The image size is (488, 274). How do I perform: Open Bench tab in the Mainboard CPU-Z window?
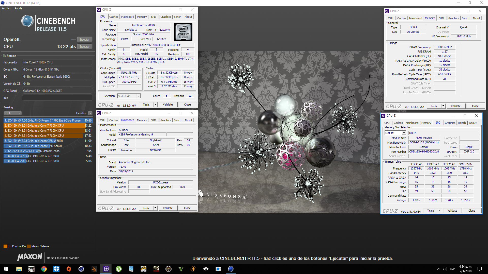pyautogui.click(x=177, y=120)
